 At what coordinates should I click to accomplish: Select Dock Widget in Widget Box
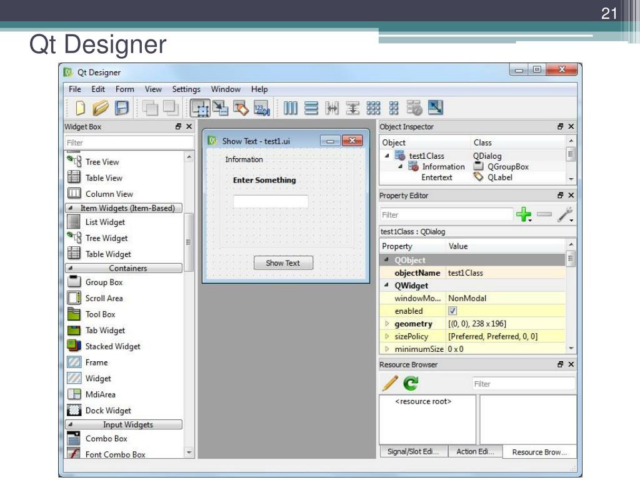click(108, 410)
